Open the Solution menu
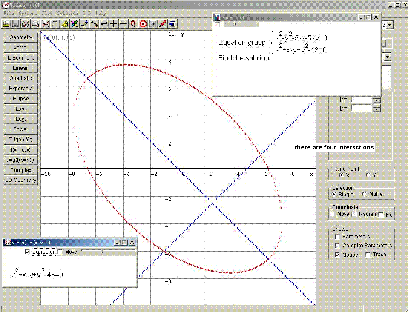 click(68, 13)
